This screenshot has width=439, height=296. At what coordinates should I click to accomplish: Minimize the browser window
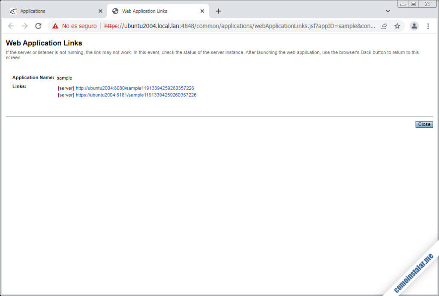[x=403, y=4]
